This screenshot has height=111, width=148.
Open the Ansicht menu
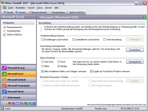click(31, 8)
